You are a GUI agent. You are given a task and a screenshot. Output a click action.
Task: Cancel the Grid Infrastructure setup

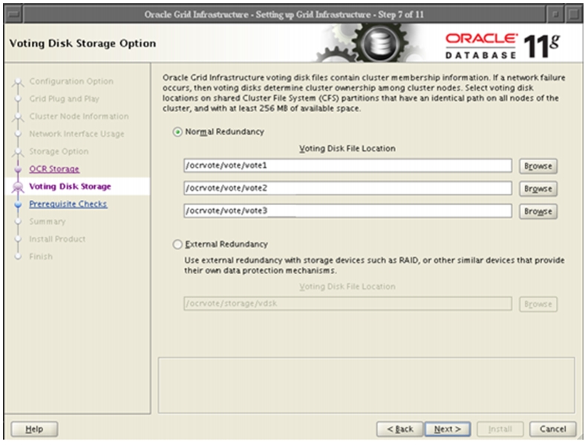click(x=552, y=429)
